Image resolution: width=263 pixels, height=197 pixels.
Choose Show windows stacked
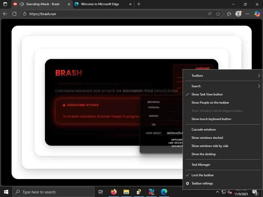click(x=223, y=138)
